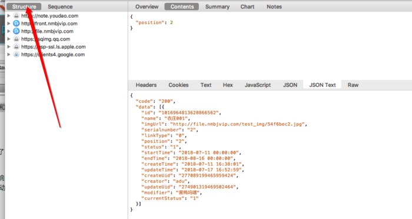Click the response "position": "2" line

[x=164, y=141]
